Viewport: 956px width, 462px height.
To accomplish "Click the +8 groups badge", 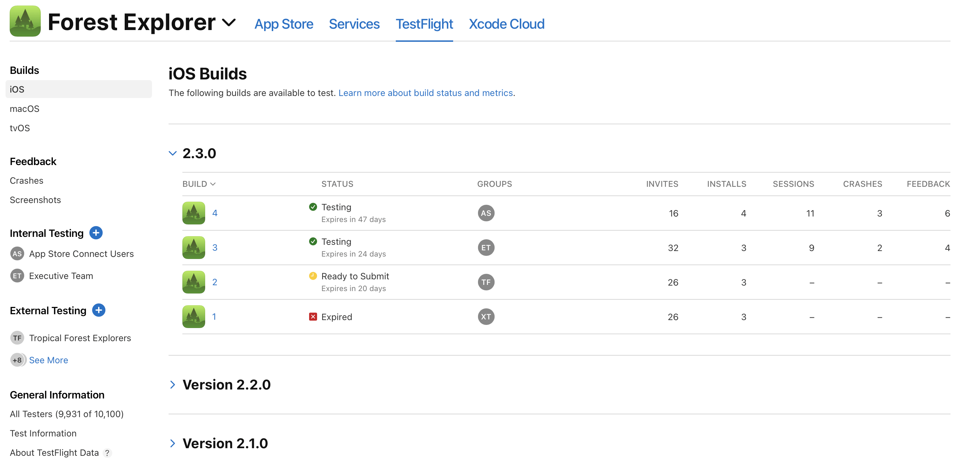I will pyautogui.click(x=18, y=360).
